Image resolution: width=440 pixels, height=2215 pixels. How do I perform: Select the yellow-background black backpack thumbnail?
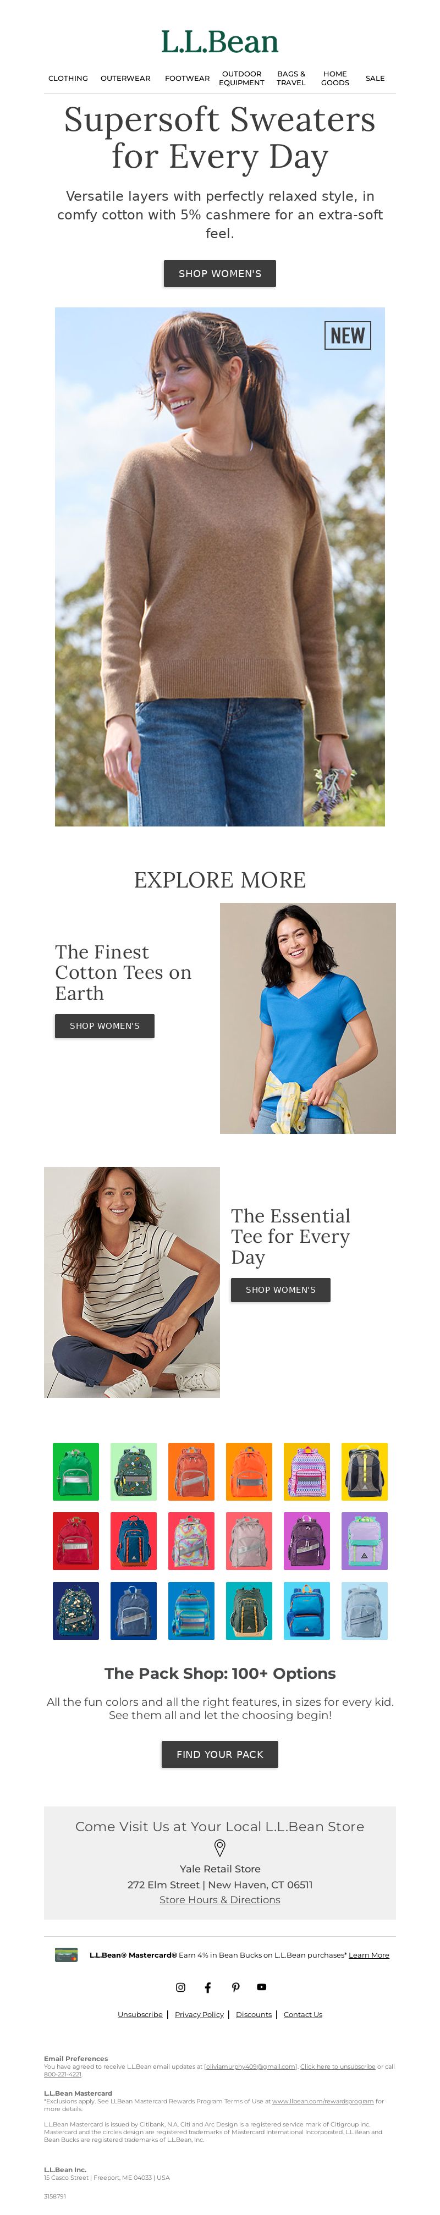(364, 1471)
